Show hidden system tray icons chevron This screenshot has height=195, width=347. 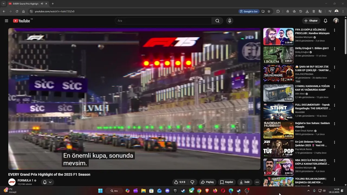click(x=308, y=191)
